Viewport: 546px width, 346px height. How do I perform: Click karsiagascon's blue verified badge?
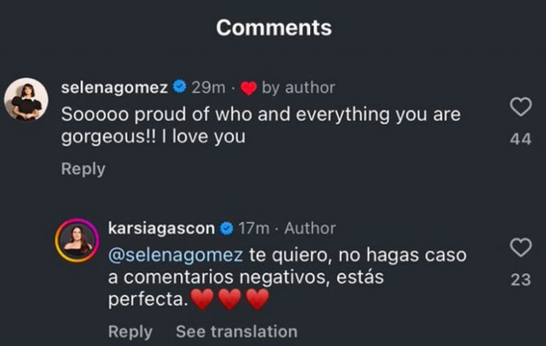(227, 228)
